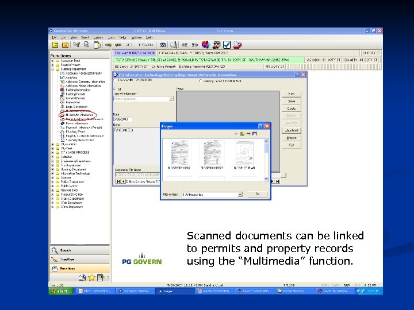Open the View menu
Image resolution: width=414 pixels, height=310 pixels.
click(74, 38)
